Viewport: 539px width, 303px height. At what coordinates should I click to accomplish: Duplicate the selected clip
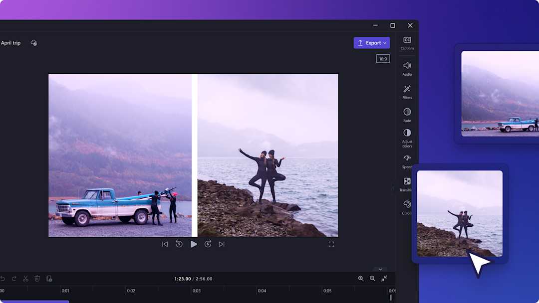click(x=49, y=279)
